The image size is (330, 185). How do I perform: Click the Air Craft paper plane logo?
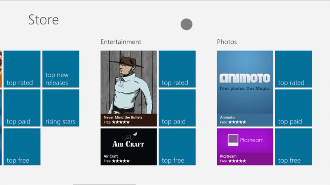click(x=131, y=136)
